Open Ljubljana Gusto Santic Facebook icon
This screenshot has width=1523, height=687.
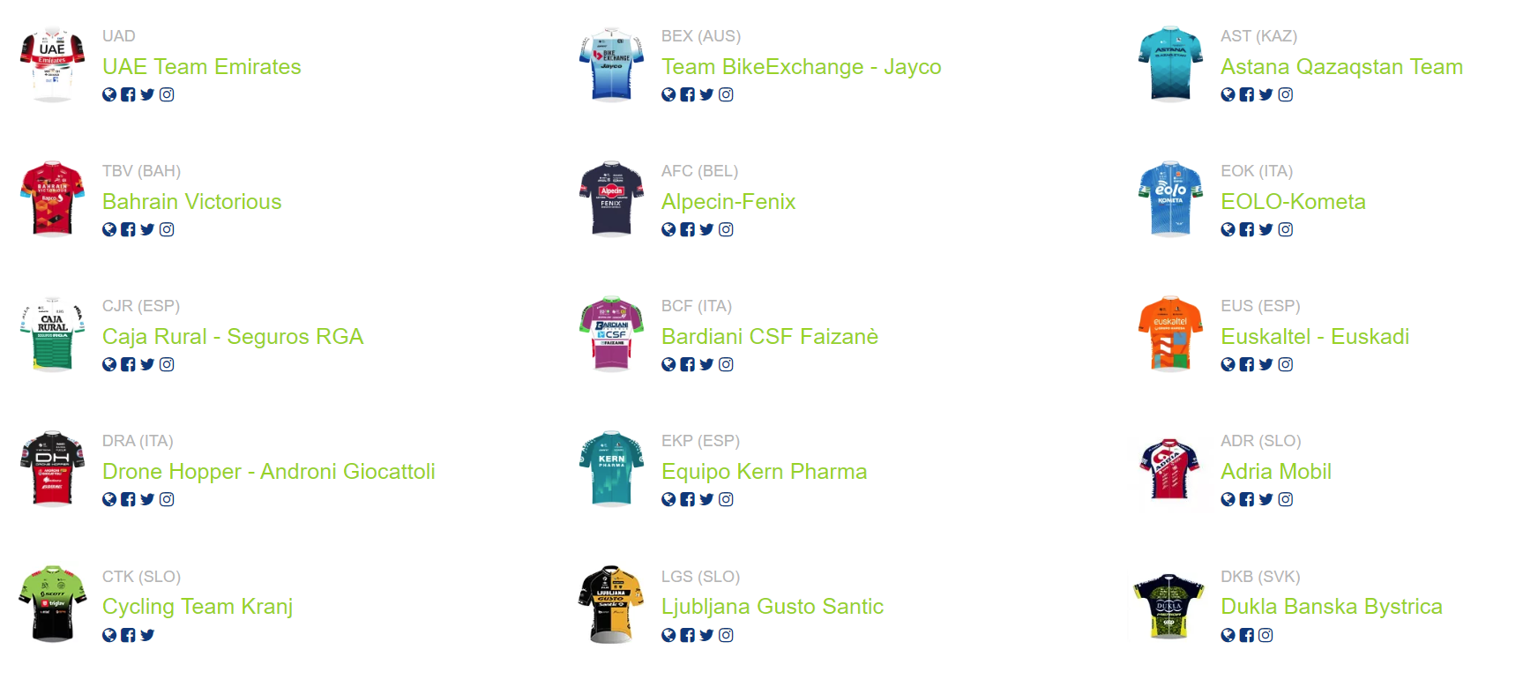tap(688, 635)
